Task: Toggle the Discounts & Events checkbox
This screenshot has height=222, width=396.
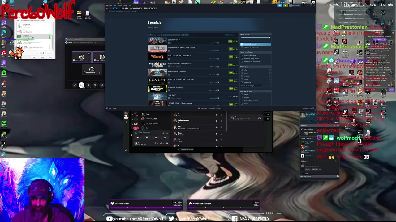Action: click(x=242, y=44)
